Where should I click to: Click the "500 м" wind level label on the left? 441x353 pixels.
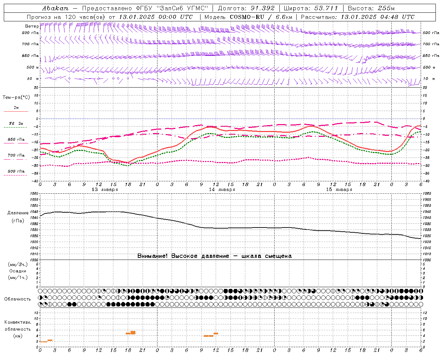pos(33,67)
